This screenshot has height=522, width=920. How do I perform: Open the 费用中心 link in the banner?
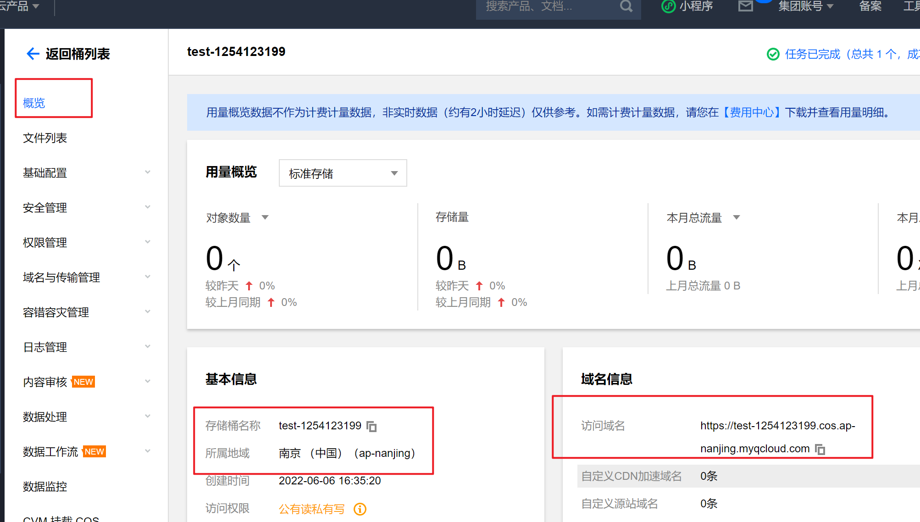click(x=752, y=112)
